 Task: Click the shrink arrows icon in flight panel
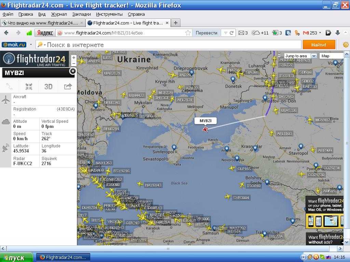click(x=29, y=86)
